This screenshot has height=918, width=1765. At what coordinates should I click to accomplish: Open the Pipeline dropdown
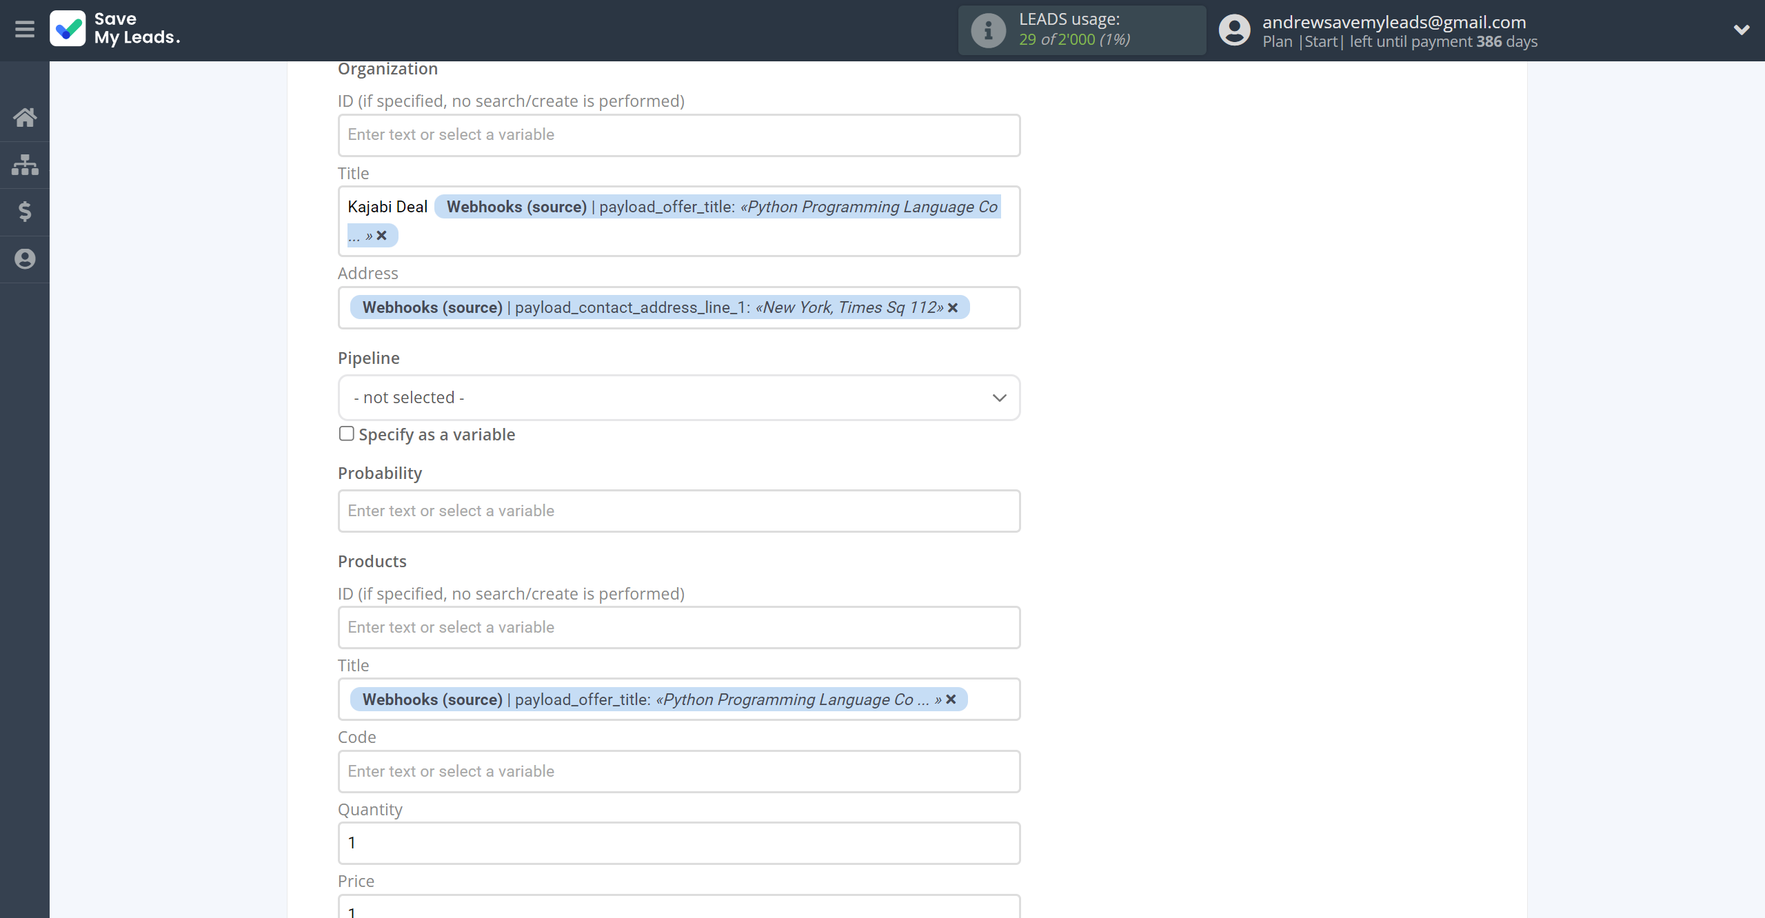[678, 398]
